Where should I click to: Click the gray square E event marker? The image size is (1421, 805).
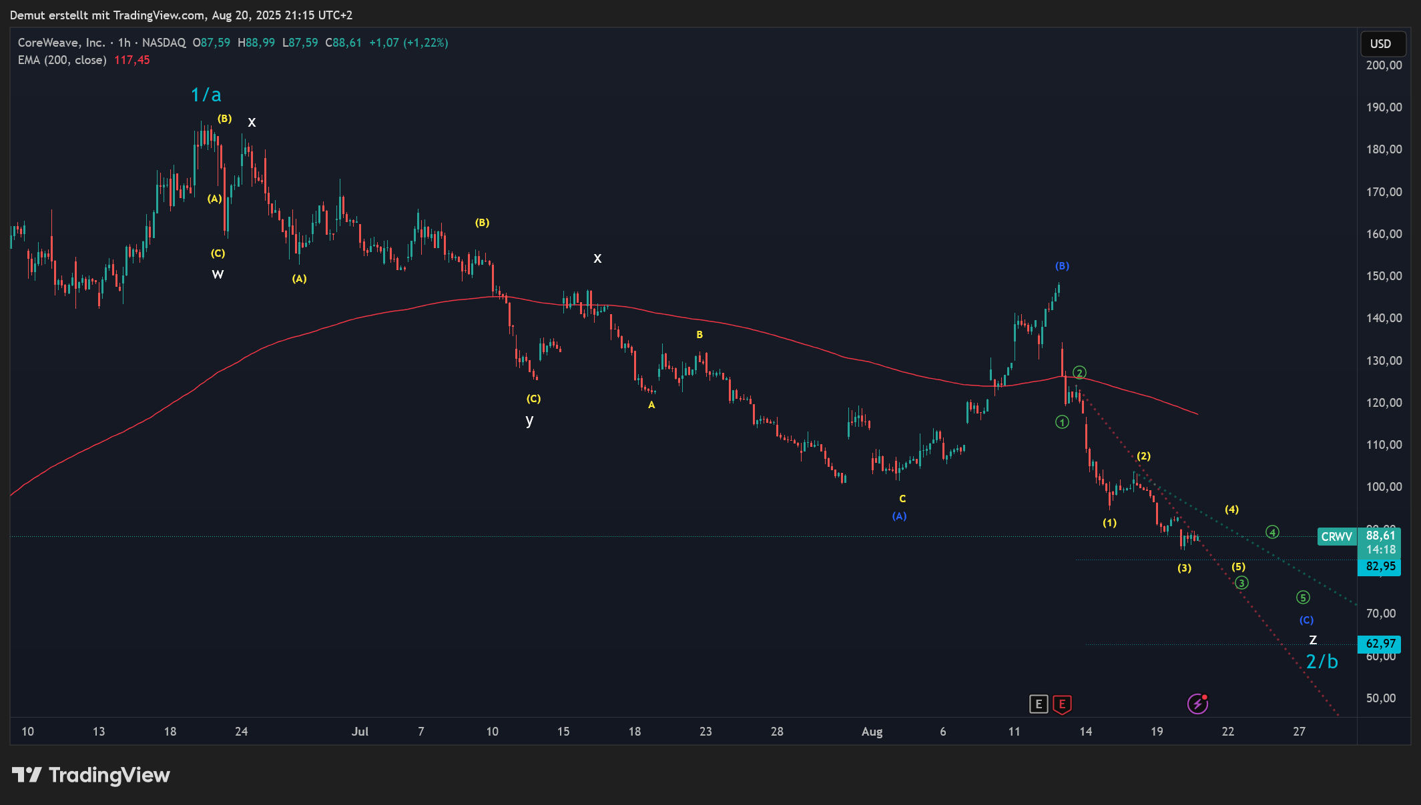(1039, 704)
